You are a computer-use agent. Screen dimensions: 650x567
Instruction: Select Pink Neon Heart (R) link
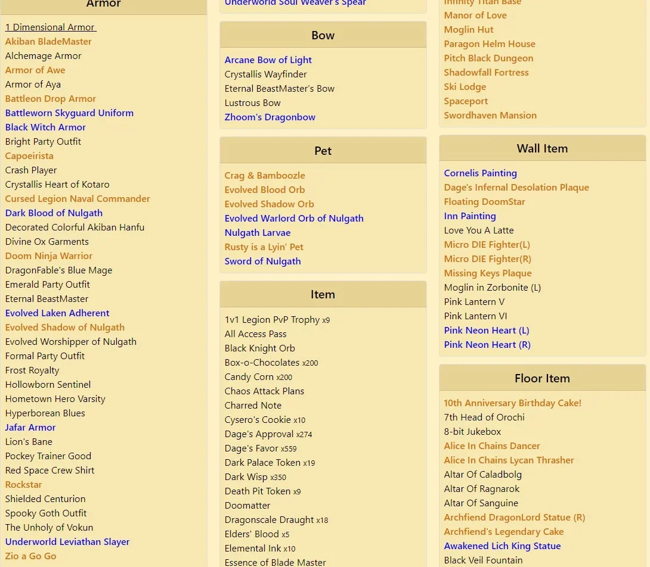coord(487,345)
